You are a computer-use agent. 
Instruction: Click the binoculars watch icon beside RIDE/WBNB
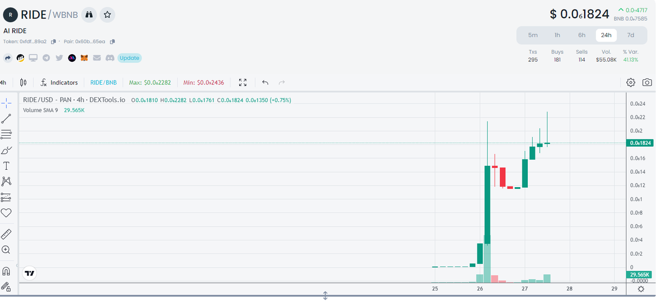89,15
